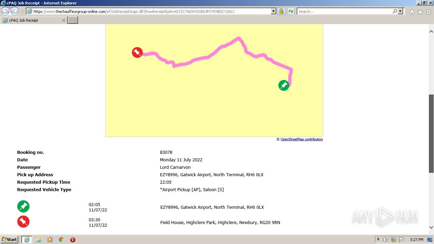Image resolution: width=434 pixels, height=244 pixels.
Task: Click the vehicle type Airport Pickup Saloon text
Action: coord(192,190)
